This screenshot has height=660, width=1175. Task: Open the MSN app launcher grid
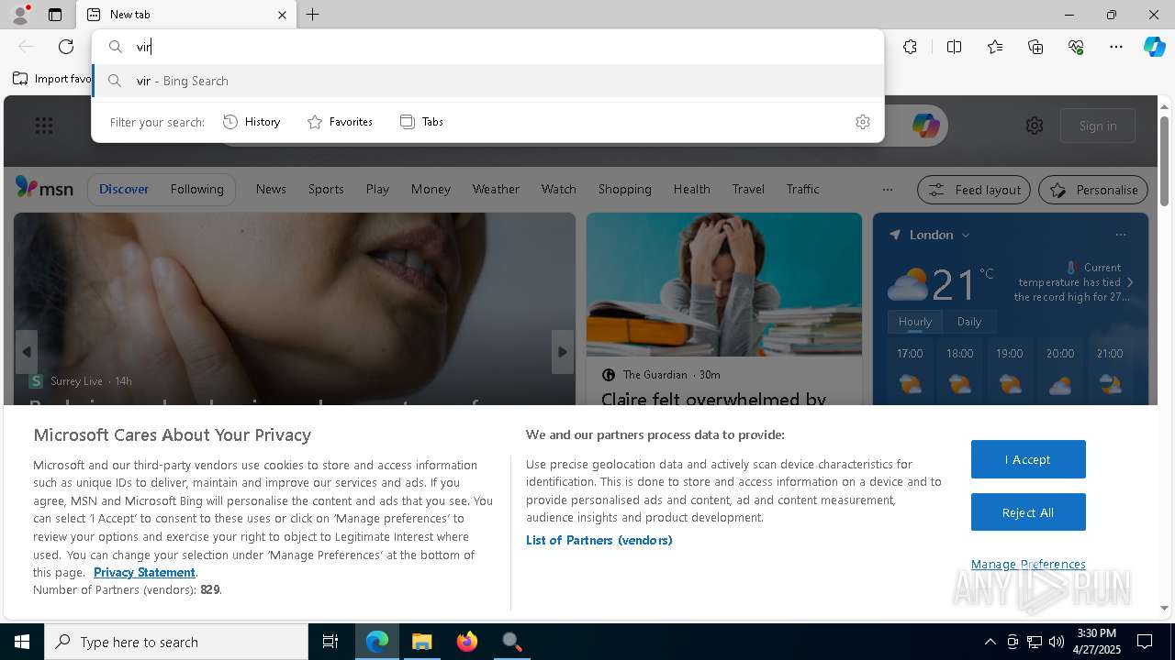pyautogui.click(x=44, y=126)
